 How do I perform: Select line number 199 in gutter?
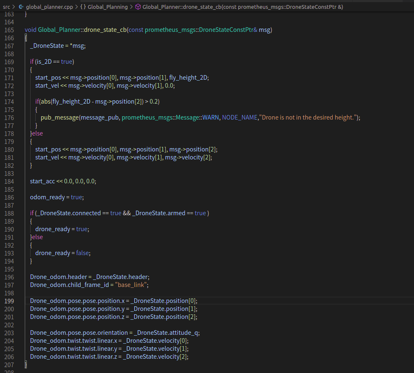tap(9, 301)
